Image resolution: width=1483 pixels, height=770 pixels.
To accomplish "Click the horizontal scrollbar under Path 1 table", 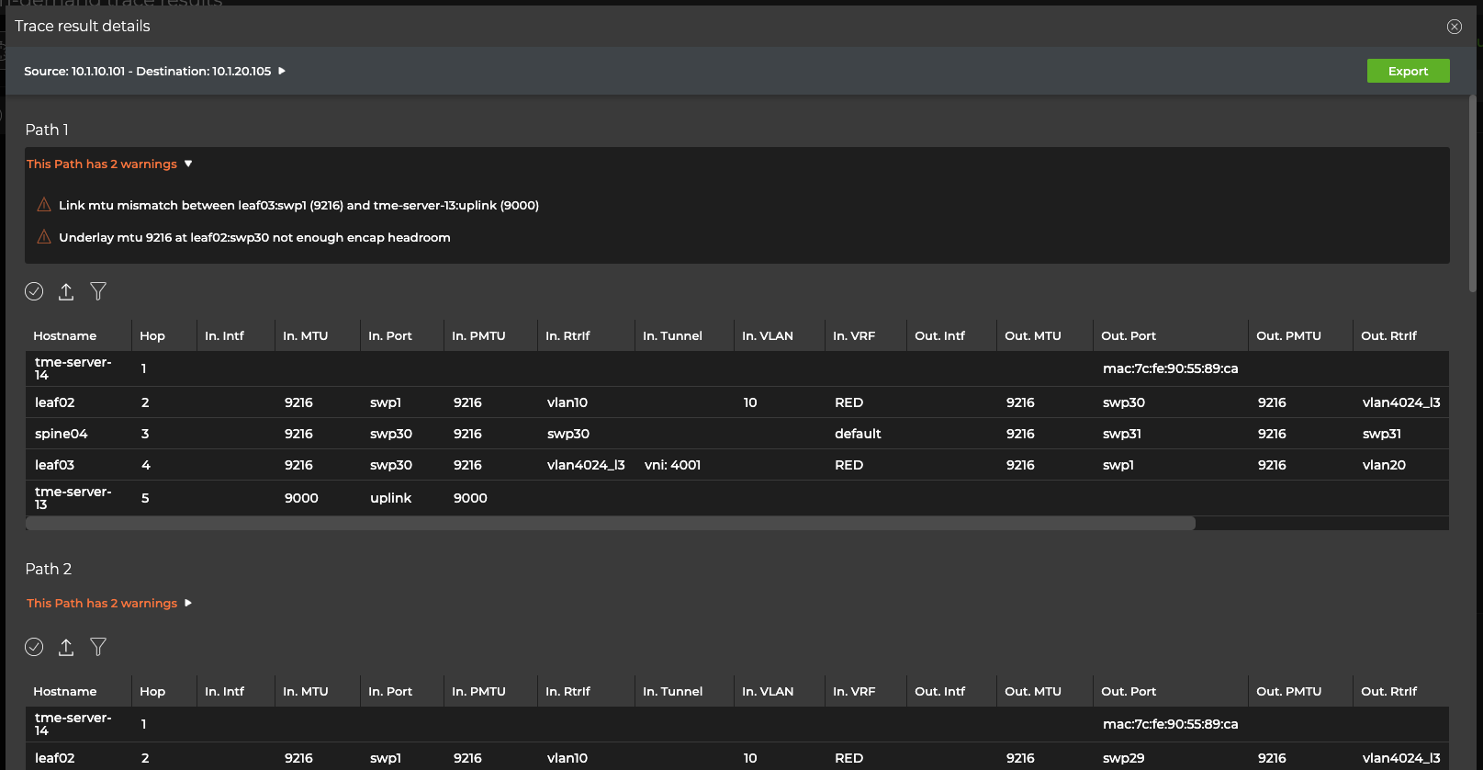I will point(610,523).
